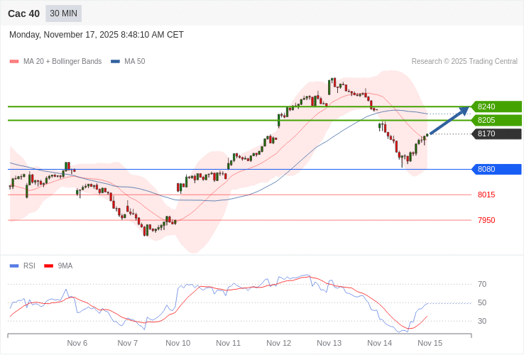Click the blue 8080 pivot price tag
This screenshot has height=355, width=524.
tap(496, 169)
